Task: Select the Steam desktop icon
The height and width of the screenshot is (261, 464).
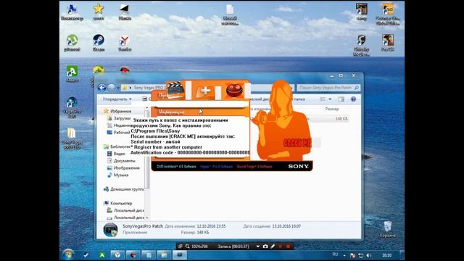Action: 99,43
